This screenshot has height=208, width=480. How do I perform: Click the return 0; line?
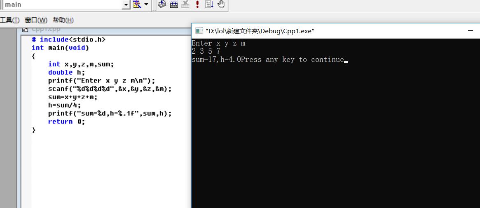coord(66,122)
